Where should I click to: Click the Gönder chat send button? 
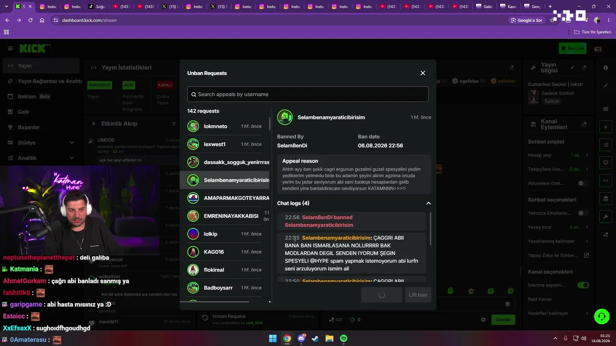[503, 320]
